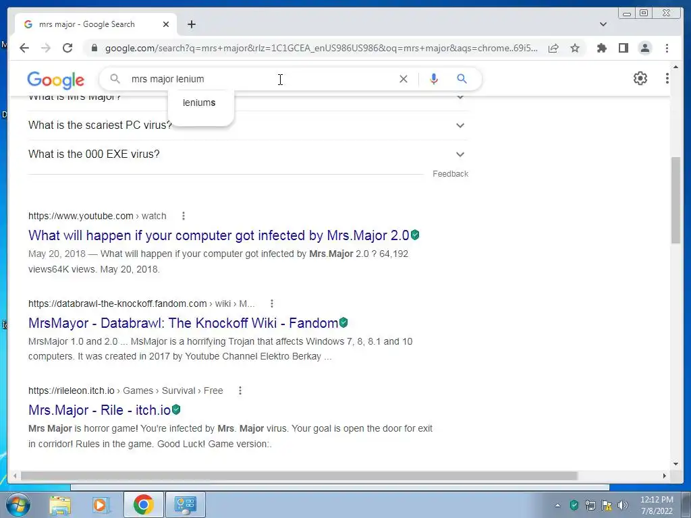Open MrsMayor Databrawl Knockoff Wiki result

[x=183, y=323]
